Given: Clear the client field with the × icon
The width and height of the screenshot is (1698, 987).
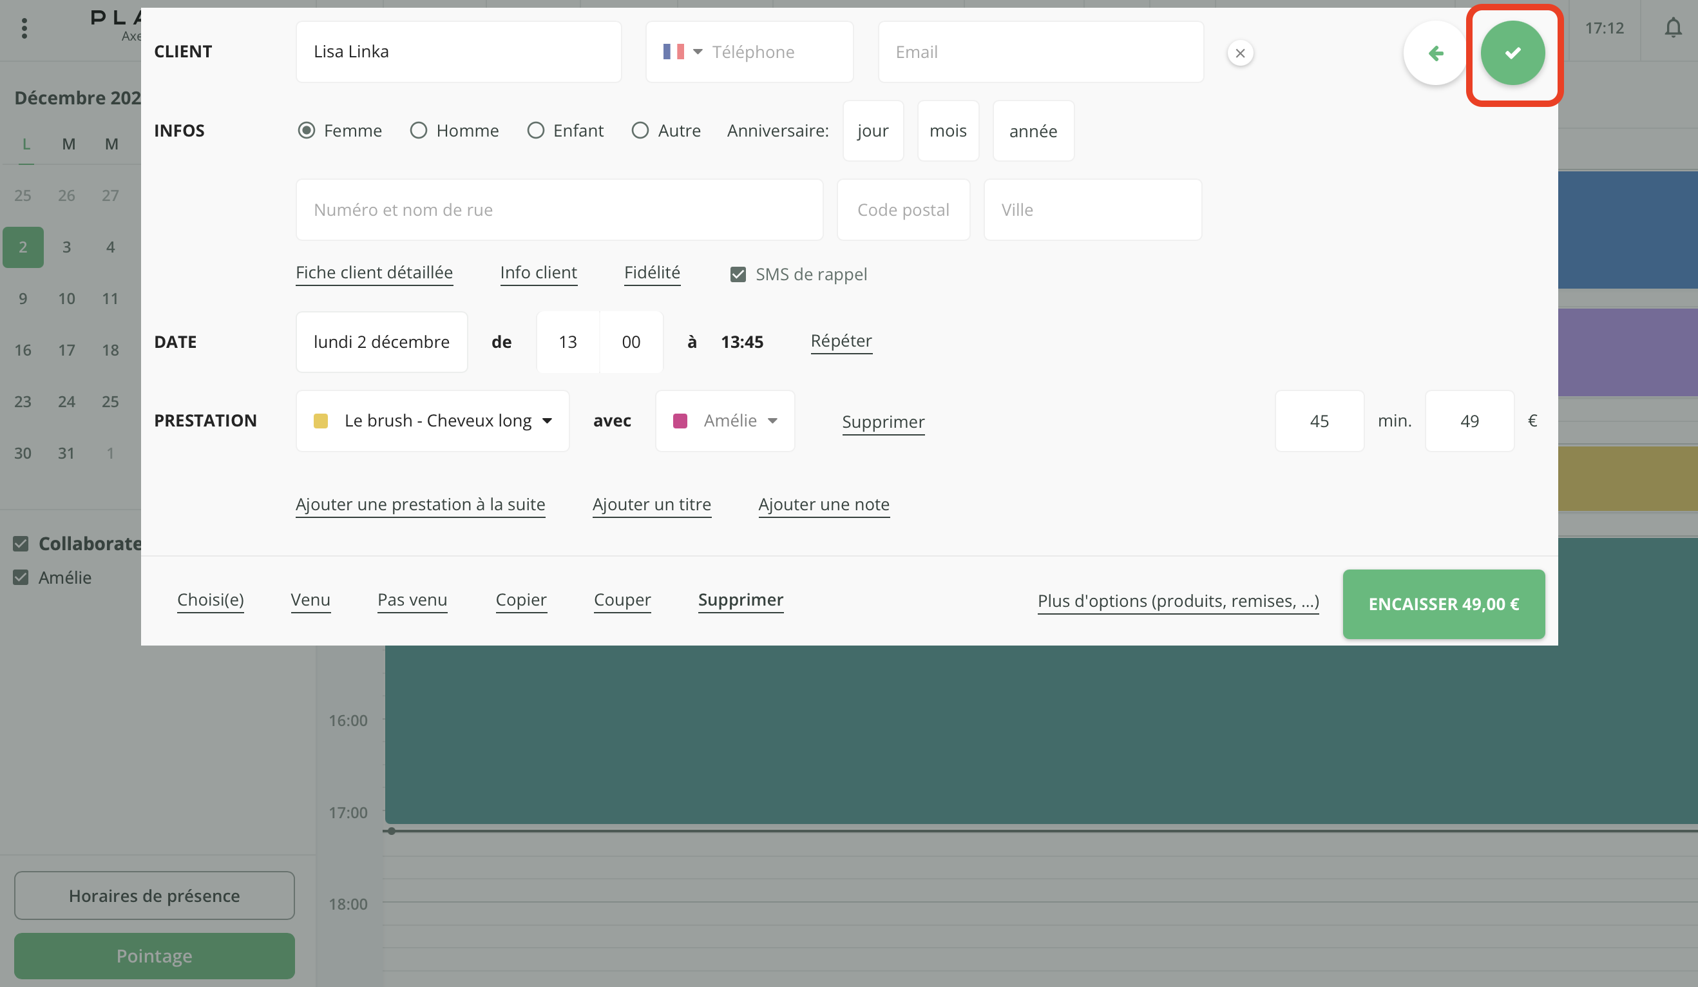Looking at the screenshot, I should point(1240,53).
